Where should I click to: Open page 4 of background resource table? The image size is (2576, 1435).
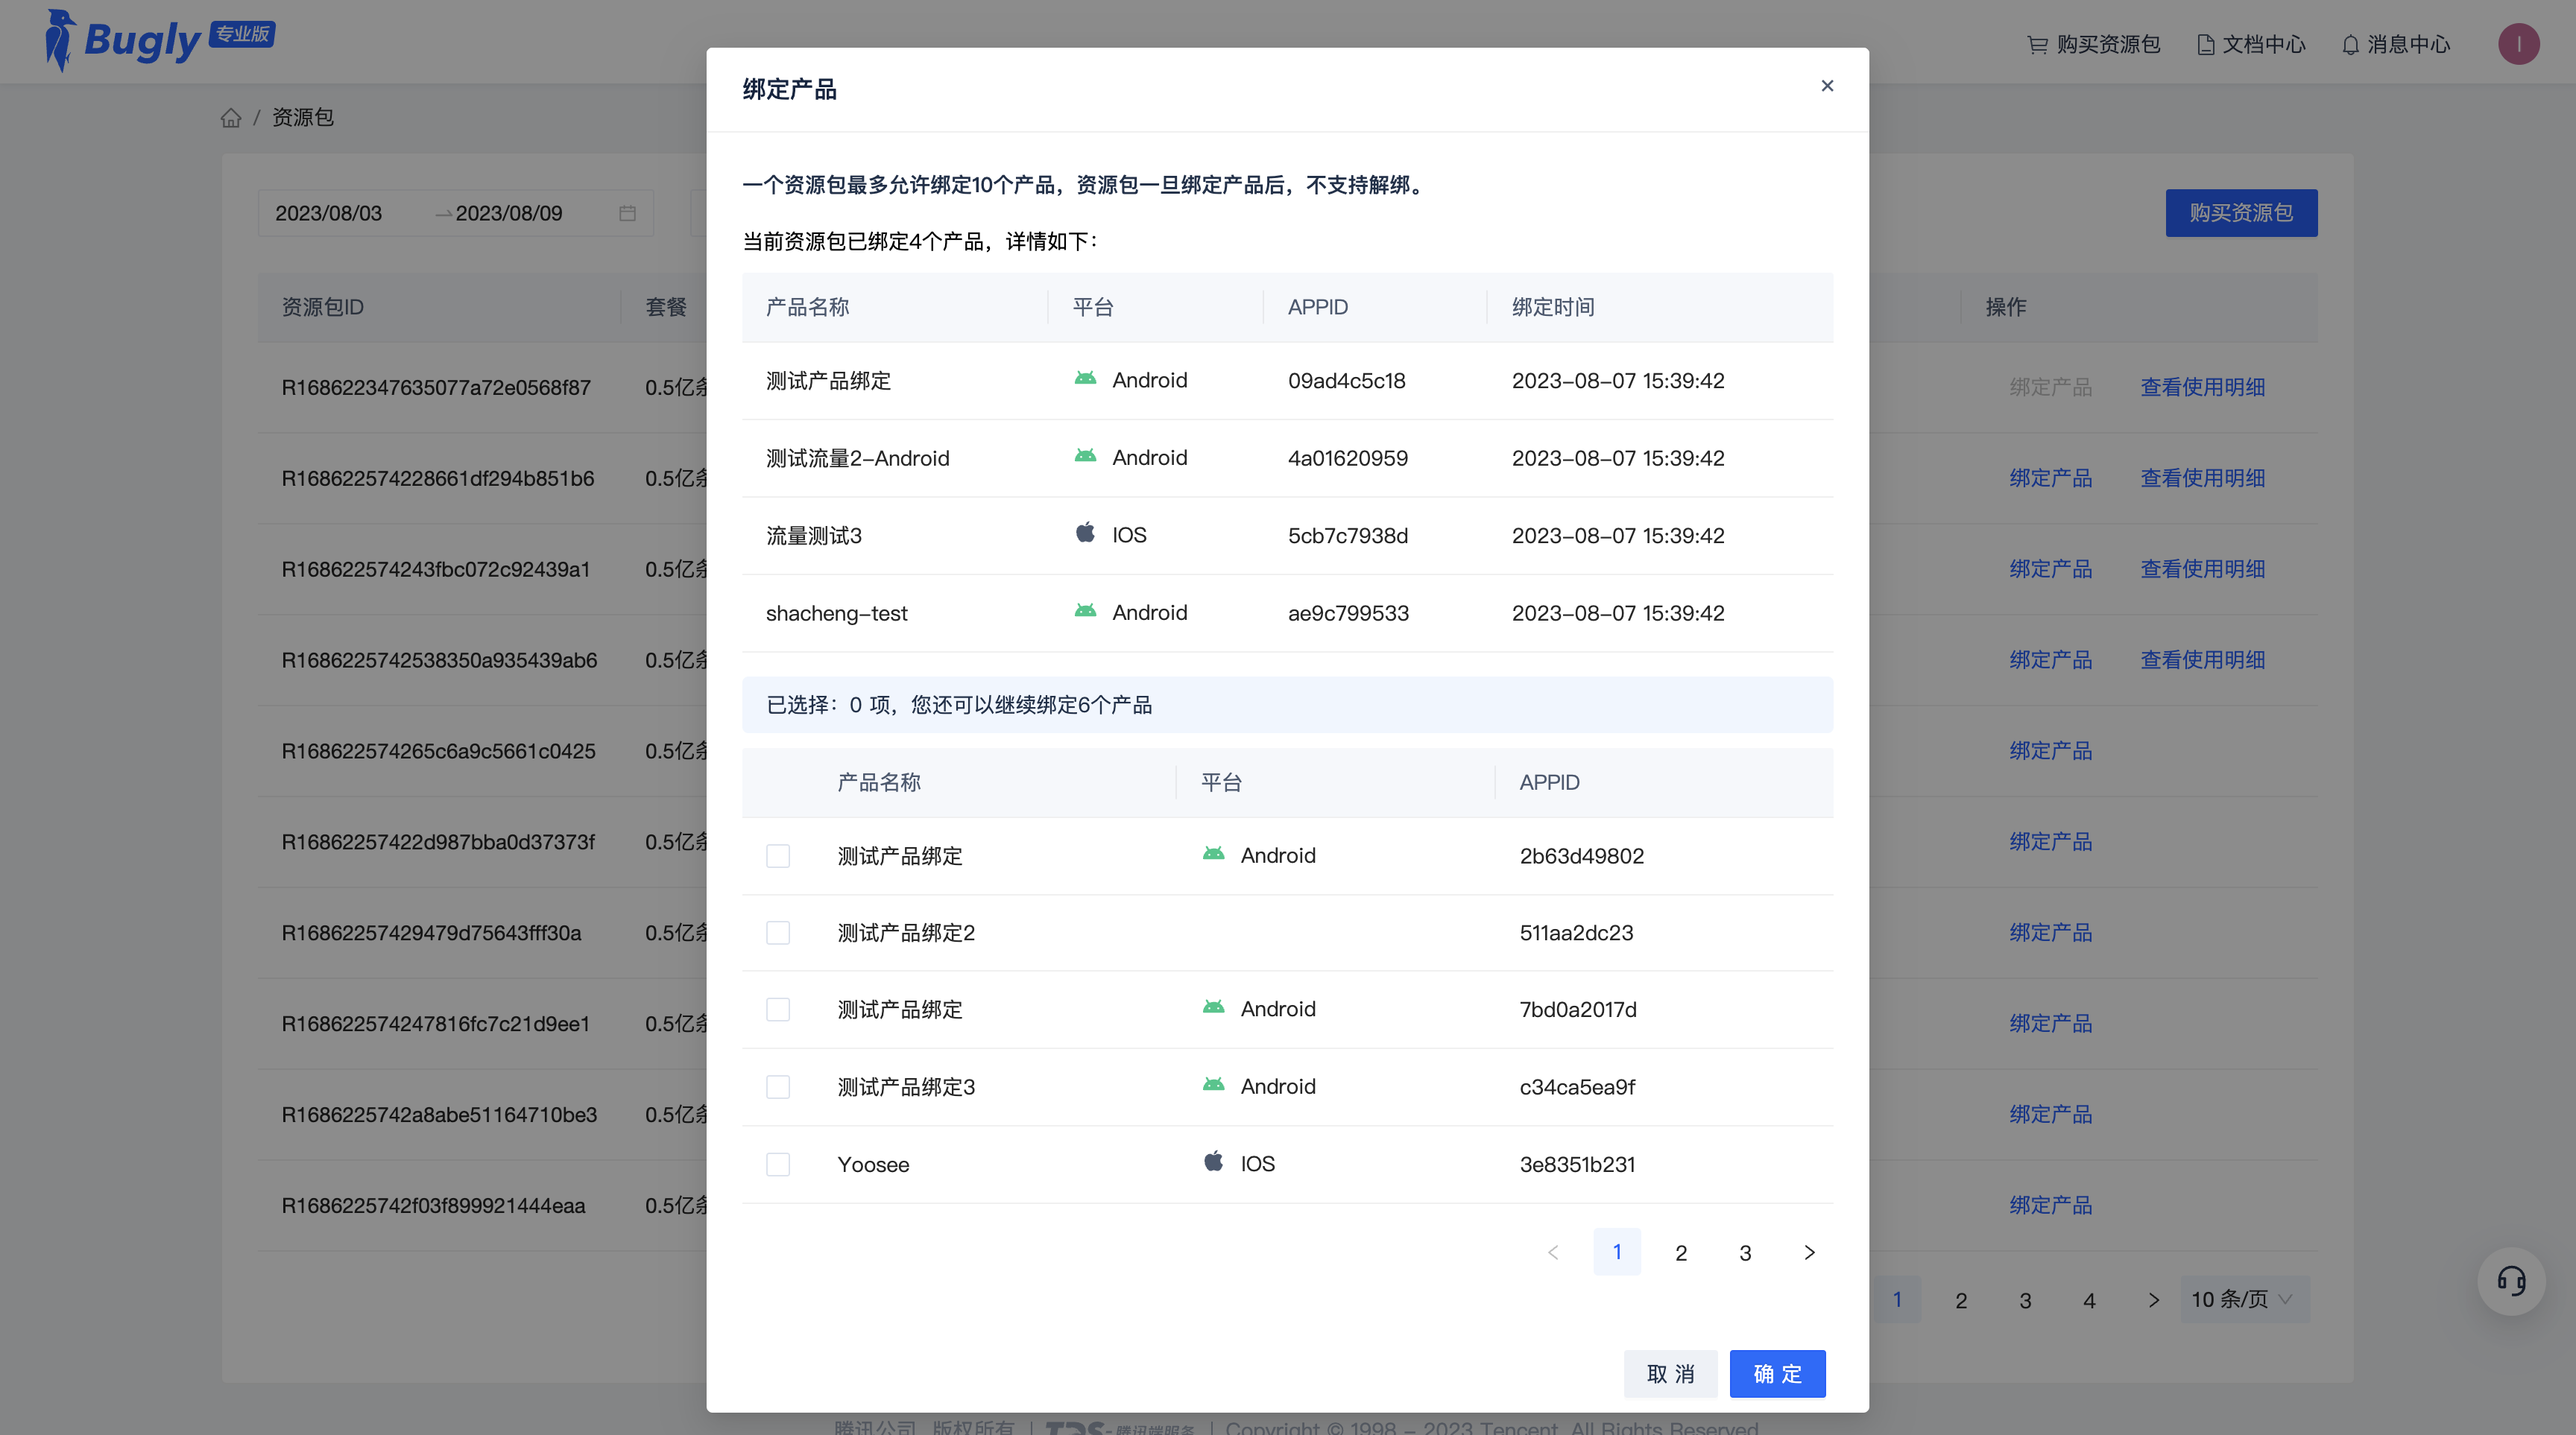tap(2089, 1300)
